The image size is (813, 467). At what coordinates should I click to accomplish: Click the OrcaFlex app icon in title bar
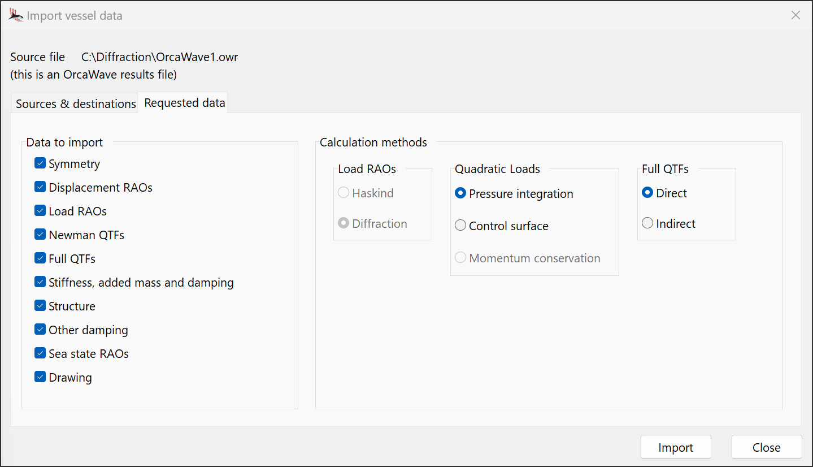(x=16, y=15)
